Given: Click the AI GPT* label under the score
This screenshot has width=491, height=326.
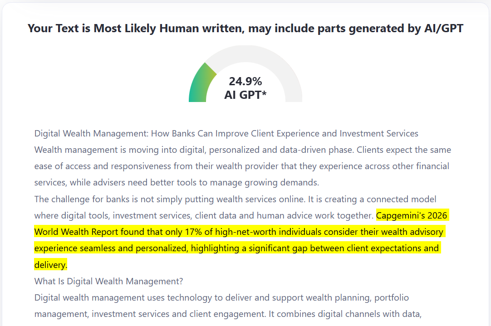Looking at the screenshot, I should (245, 95).
